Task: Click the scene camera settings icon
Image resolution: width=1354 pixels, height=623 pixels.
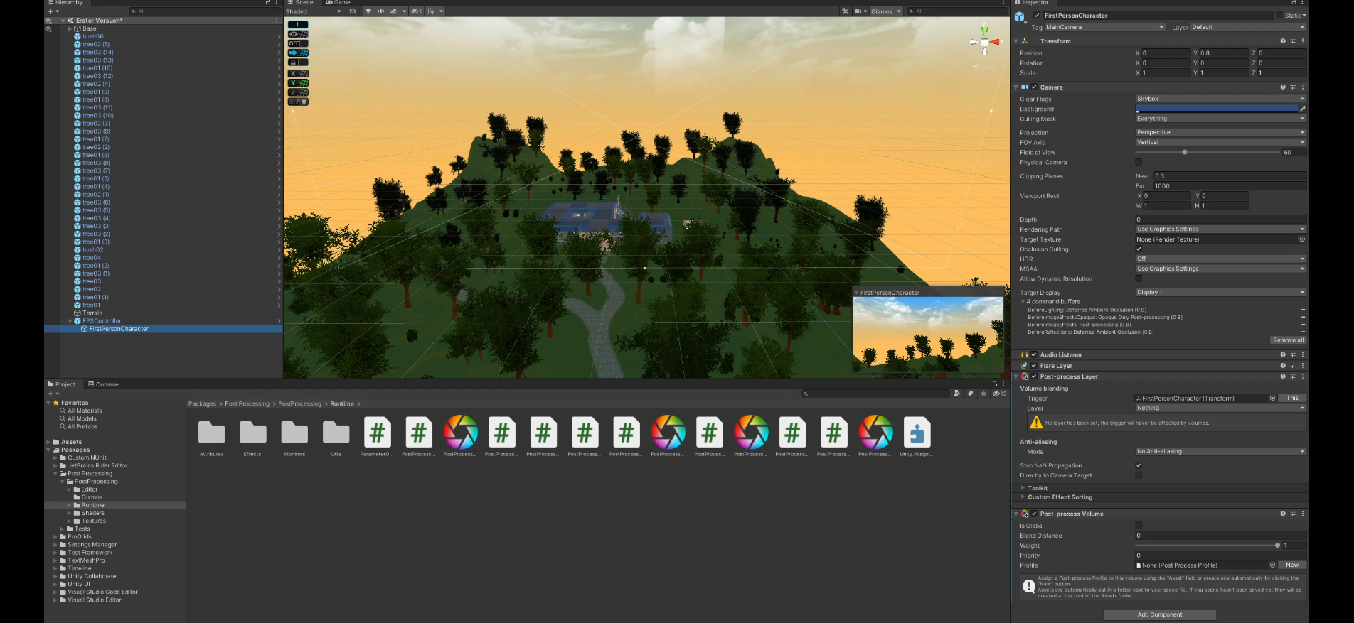Action: pyautogui.click(x=859, y=11)
